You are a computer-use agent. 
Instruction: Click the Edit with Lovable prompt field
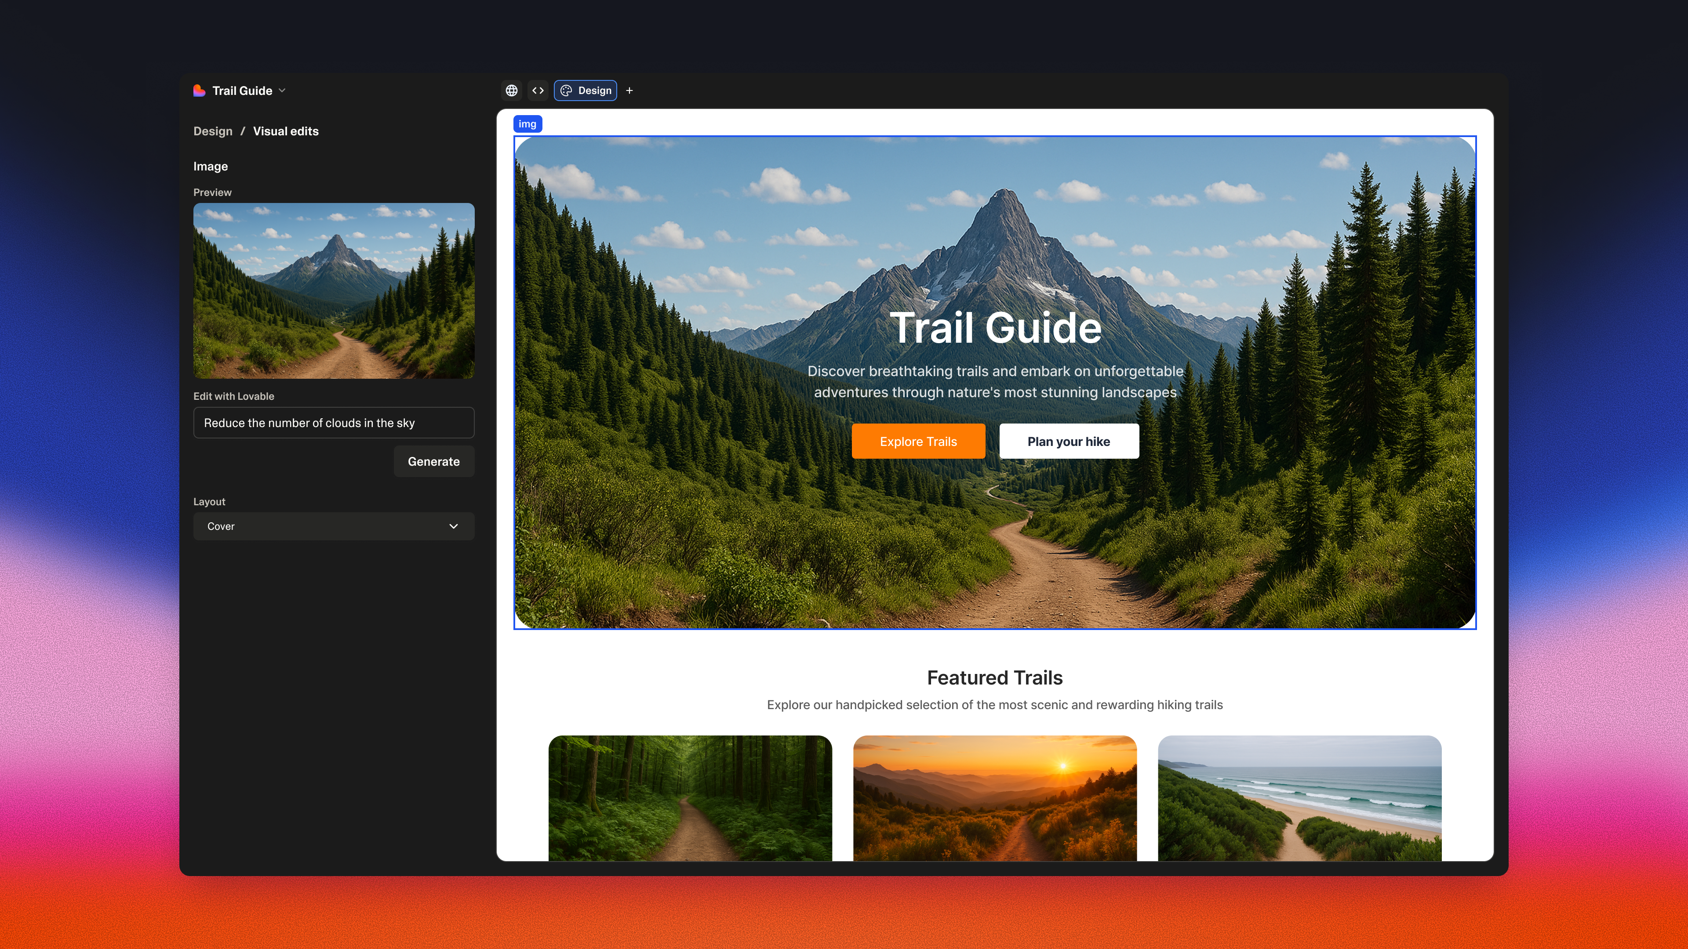pyautogui.click(x=334, y=422)
